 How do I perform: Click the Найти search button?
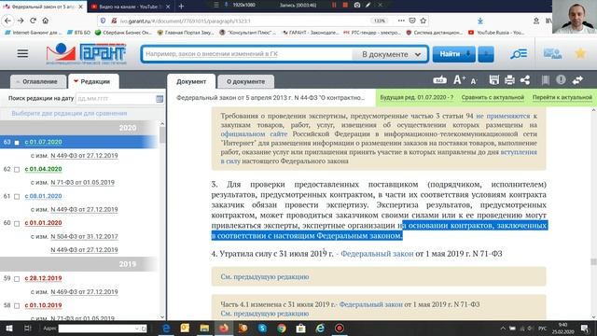(454, 54)
